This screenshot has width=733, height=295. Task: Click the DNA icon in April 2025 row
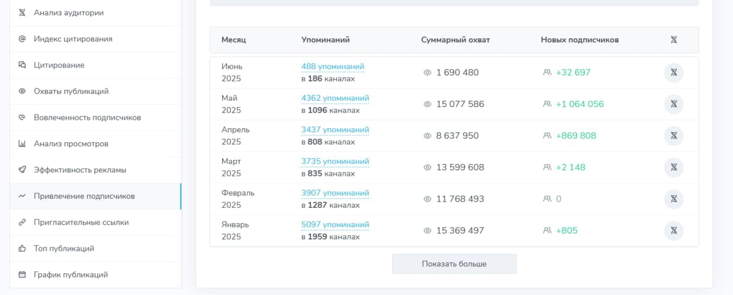tap(673, 136)
